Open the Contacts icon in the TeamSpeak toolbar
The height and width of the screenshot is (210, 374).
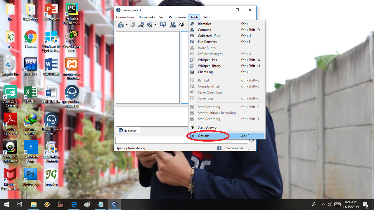coord(173,25)
